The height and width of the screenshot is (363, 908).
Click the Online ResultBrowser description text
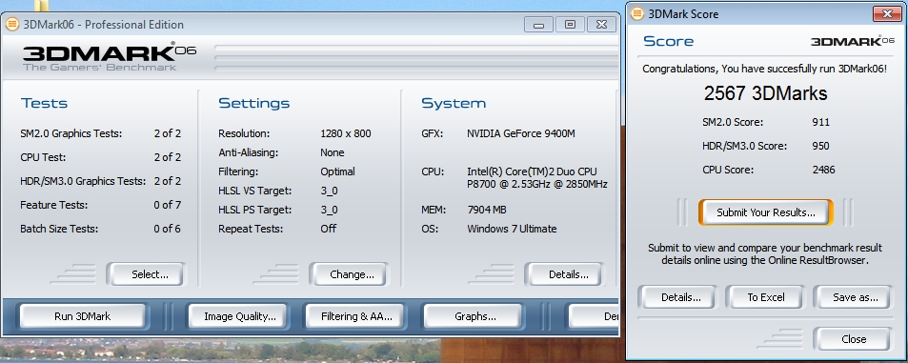[x=765, y=254]
